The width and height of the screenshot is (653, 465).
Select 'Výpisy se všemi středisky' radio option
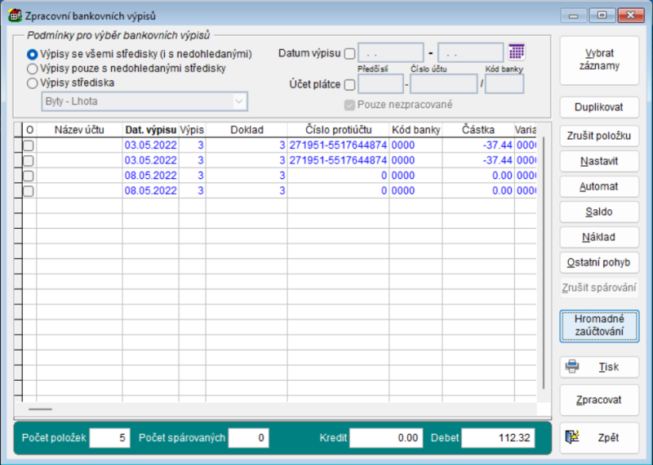[x=33, y=54]
